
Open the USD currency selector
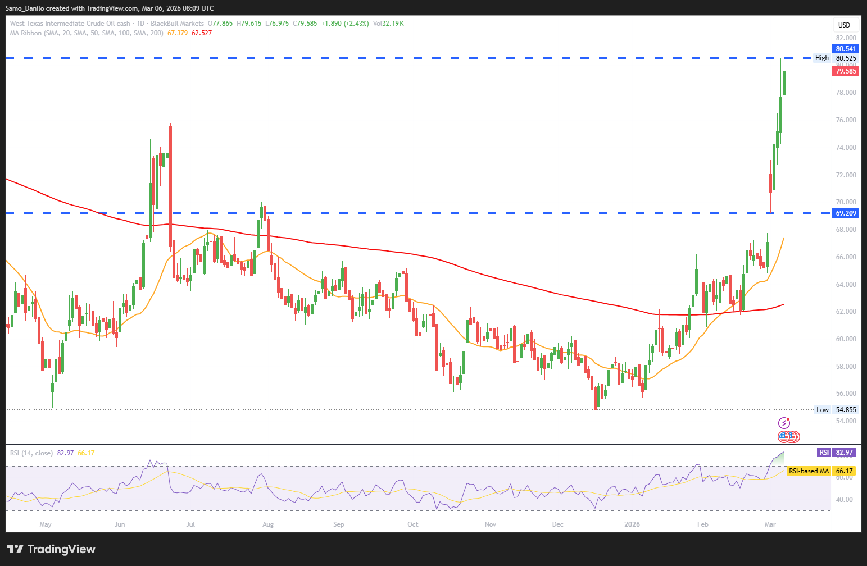[844, 25]
